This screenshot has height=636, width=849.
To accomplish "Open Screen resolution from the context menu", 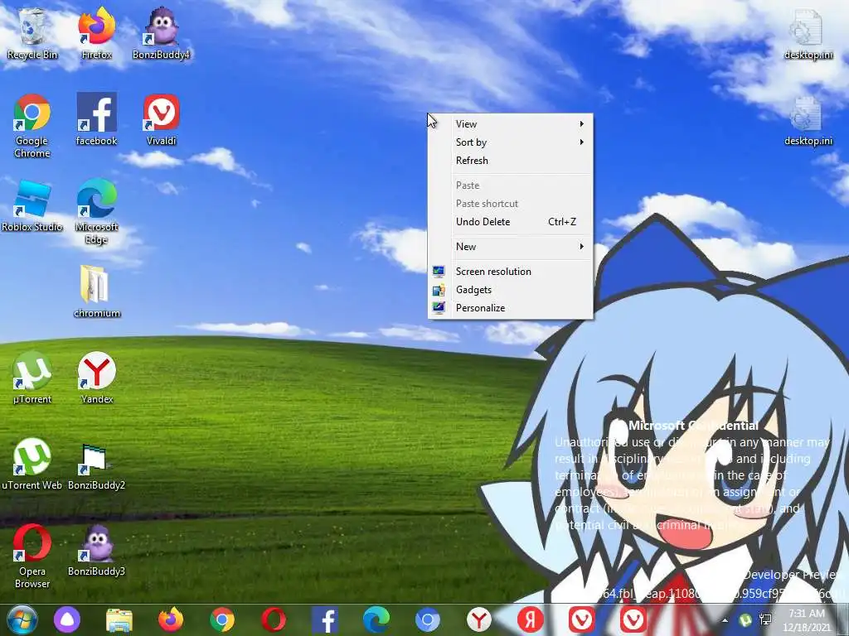I will point(511,272).
